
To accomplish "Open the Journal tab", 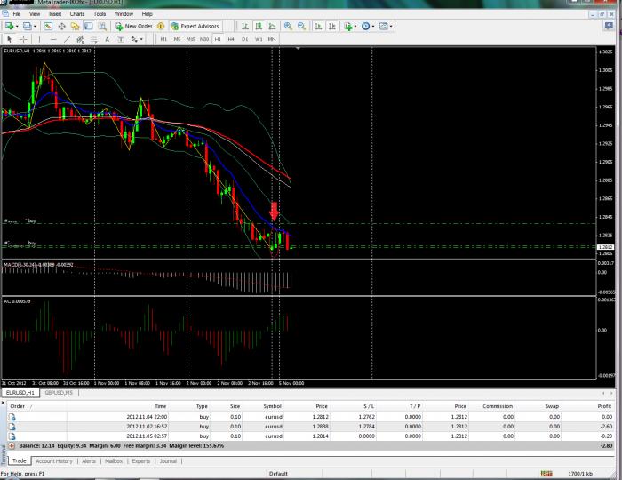I will point(168,461).
